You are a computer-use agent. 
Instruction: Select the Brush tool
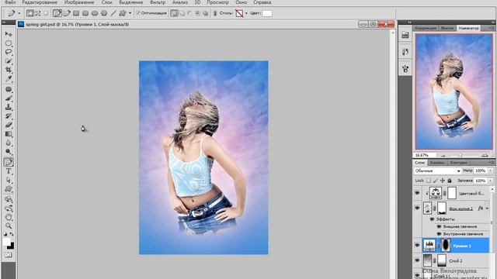(9, 98)
